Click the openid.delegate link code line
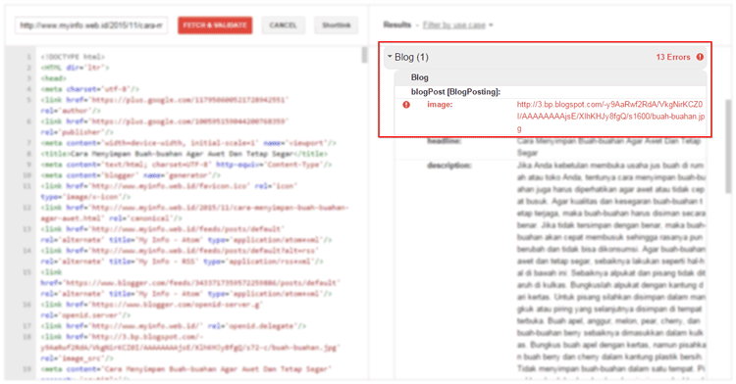Viewport: 736px width, 384px height. point(173,326)
